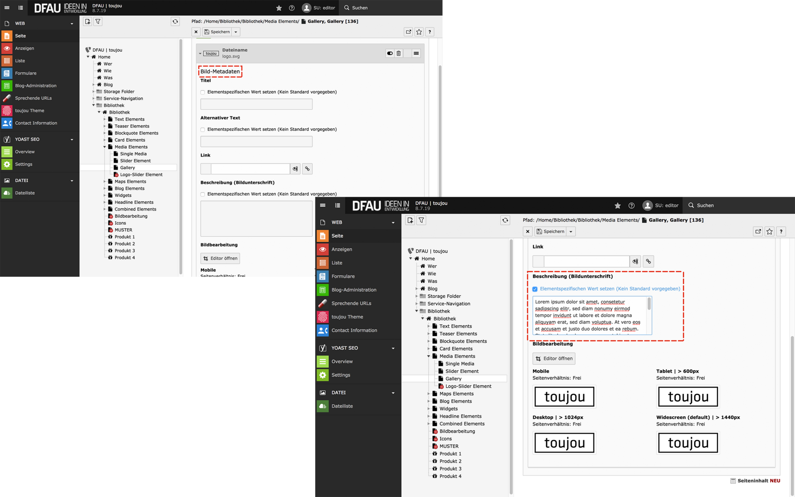The image size is (795, 497).
Task: Expand Blog Elements in bottom tree
Action: pos(429,401)
